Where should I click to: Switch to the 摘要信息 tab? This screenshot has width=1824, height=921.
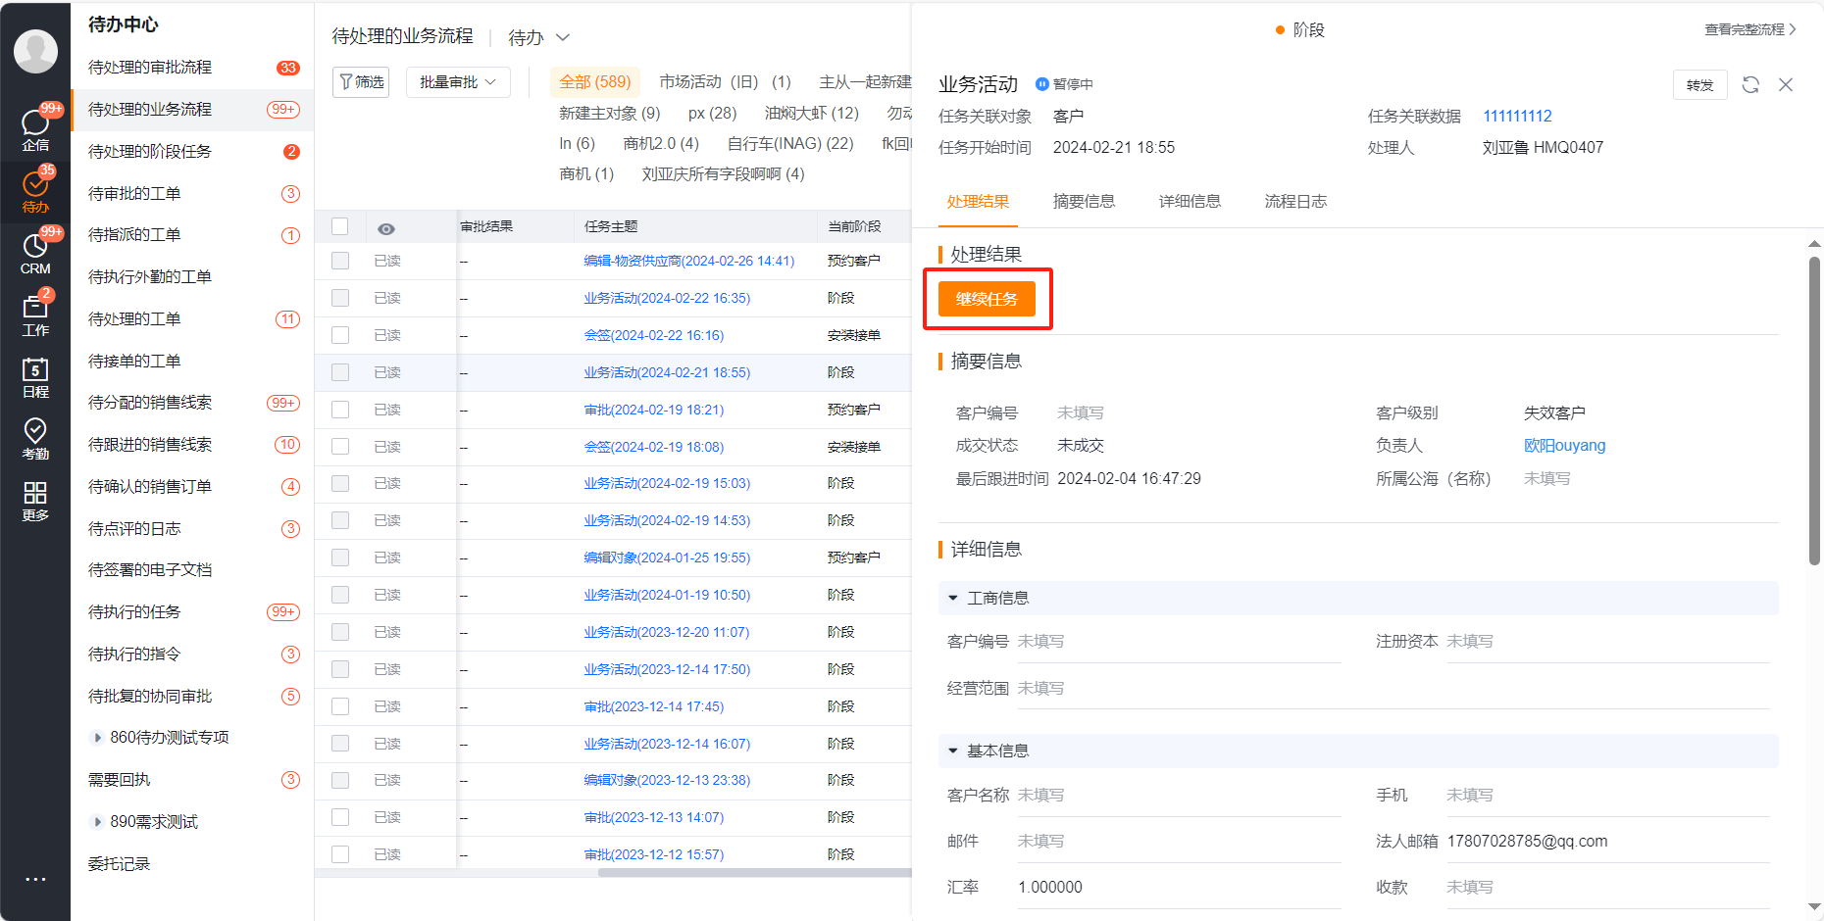(x=1084, y=201)
